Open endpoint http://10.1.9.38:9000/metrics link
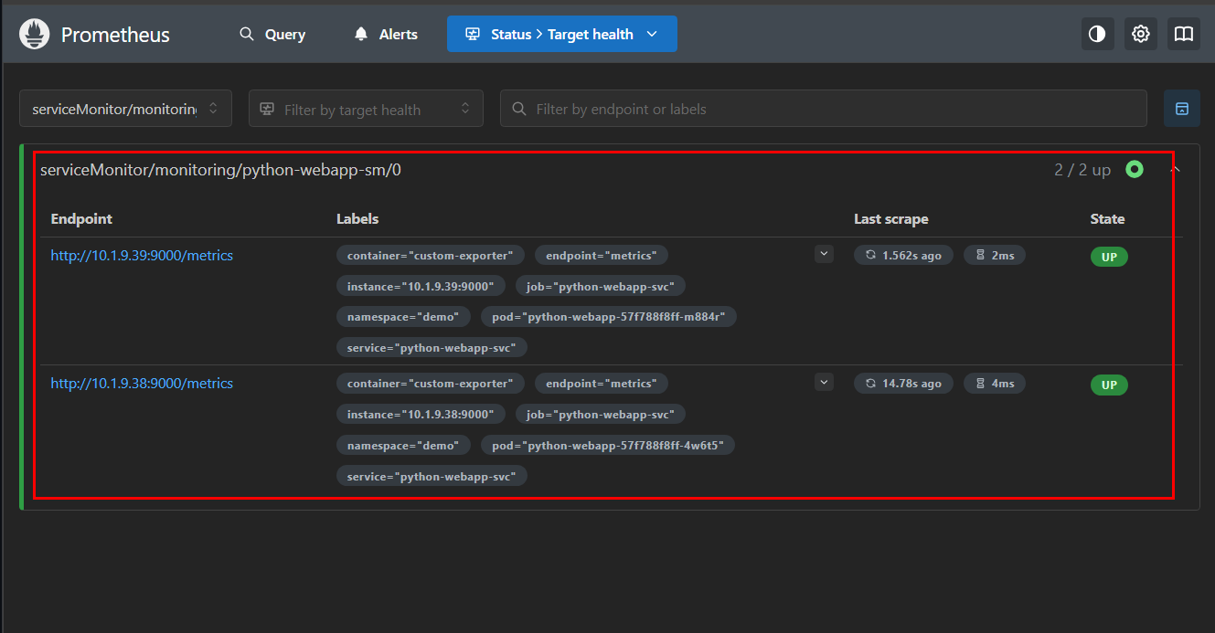 (142, 384)
